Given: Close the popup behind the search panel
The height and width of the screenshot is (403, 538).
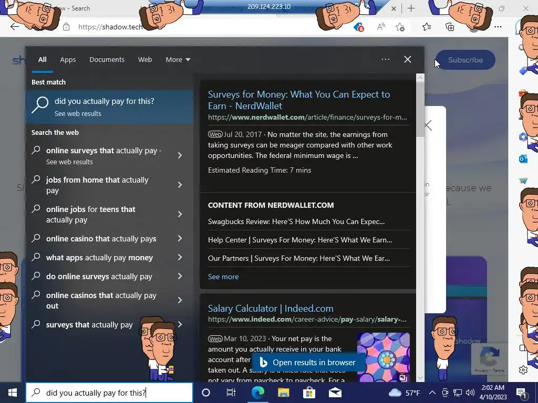Looking at the screenshot, I should (x=428, y=125).
